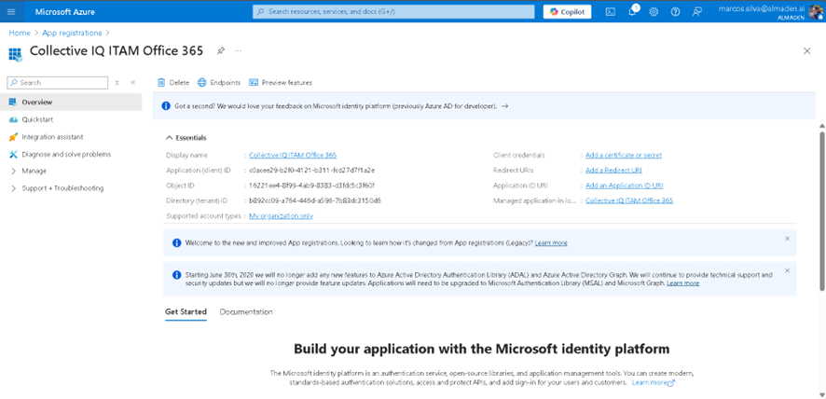826x399 pixels.
Task: Switch to the Get Started tab
Action: pyautogui.click(x=186, y=312)
